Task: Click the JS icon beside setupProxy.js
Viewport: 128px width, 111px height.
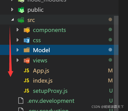Action: tap(26, 91)
